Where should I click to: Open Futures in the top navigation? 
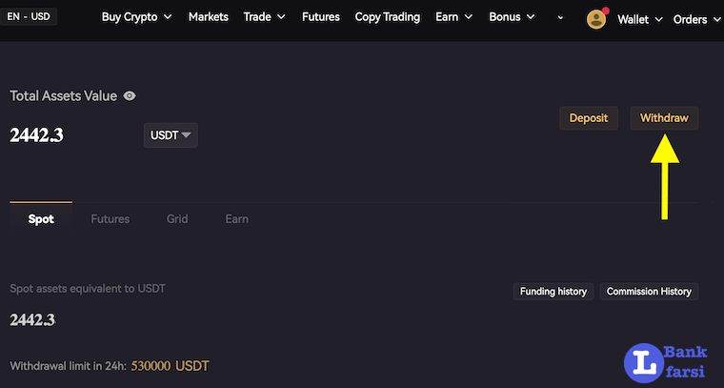click(321, 17)
